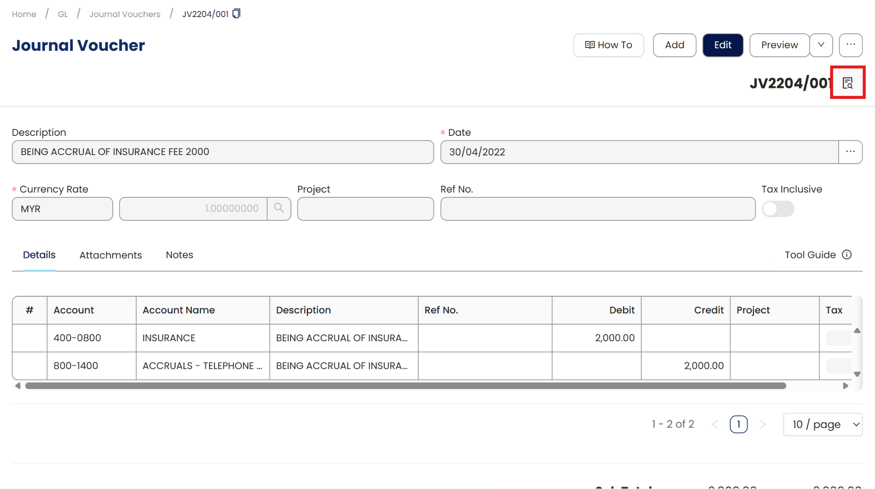Open Journal Vouchers breadcrumb link

tap(125, 14)
